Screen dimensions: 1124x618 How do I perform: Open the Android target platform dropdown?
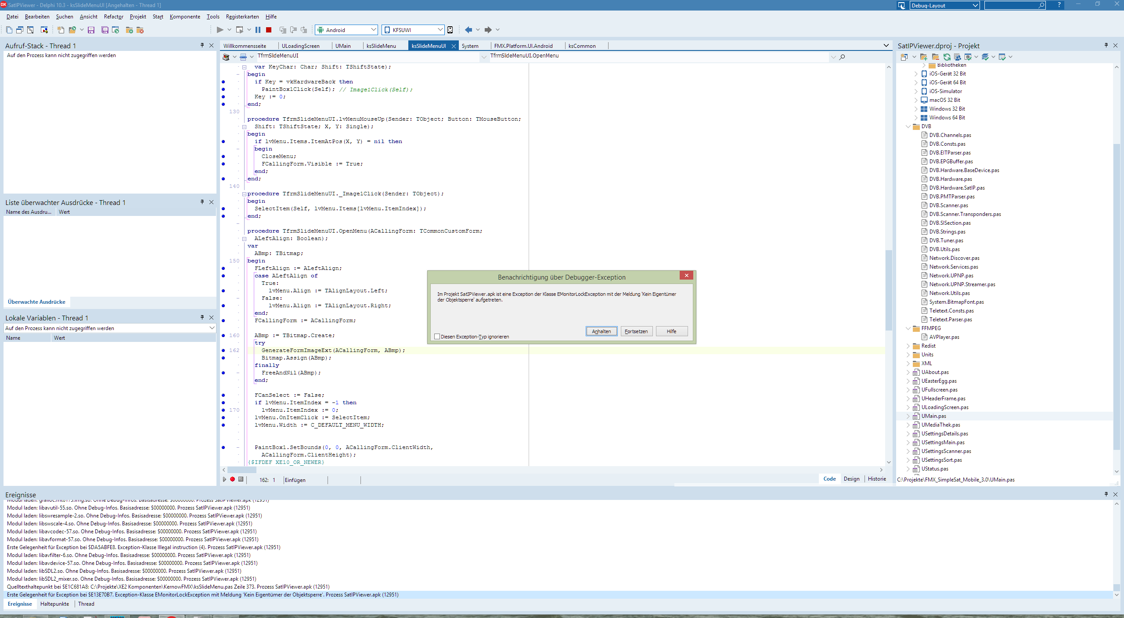tap(374, 30)
